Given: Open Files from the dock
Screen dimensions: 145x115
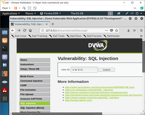Looking at the screenshot, I should coord(5,32).
